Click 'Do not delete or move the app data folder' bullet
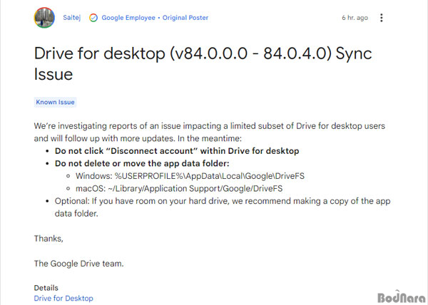This screenshot has height=305, width=428. click(x=142, y=163)
